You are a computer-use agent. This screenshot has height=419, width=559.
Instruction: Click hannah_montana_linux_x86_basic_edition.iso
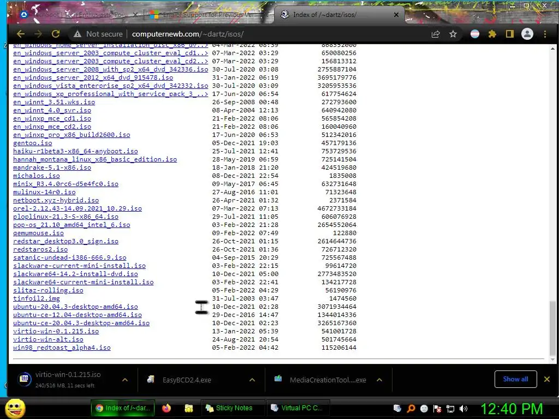pos(95,160)
